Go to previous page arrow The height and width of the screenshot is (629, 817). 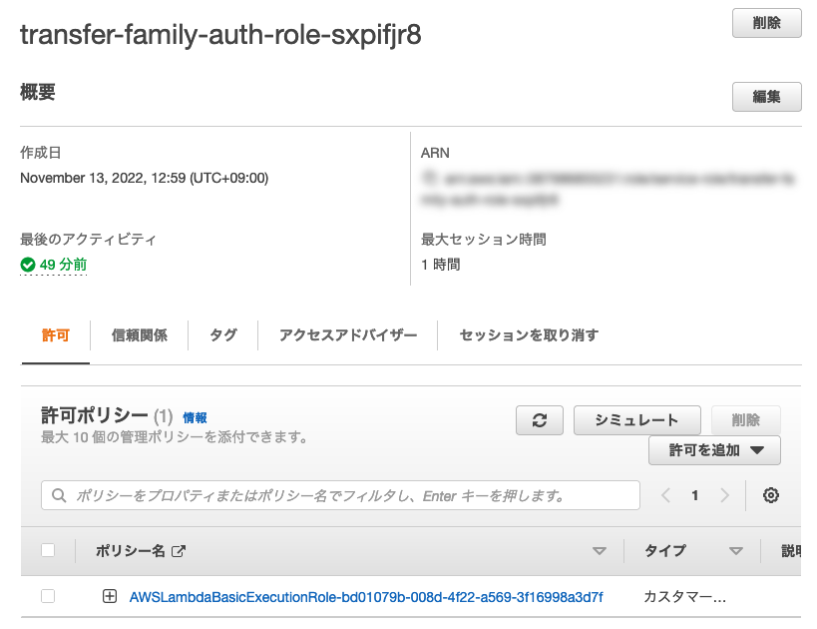tap(665, 495)
